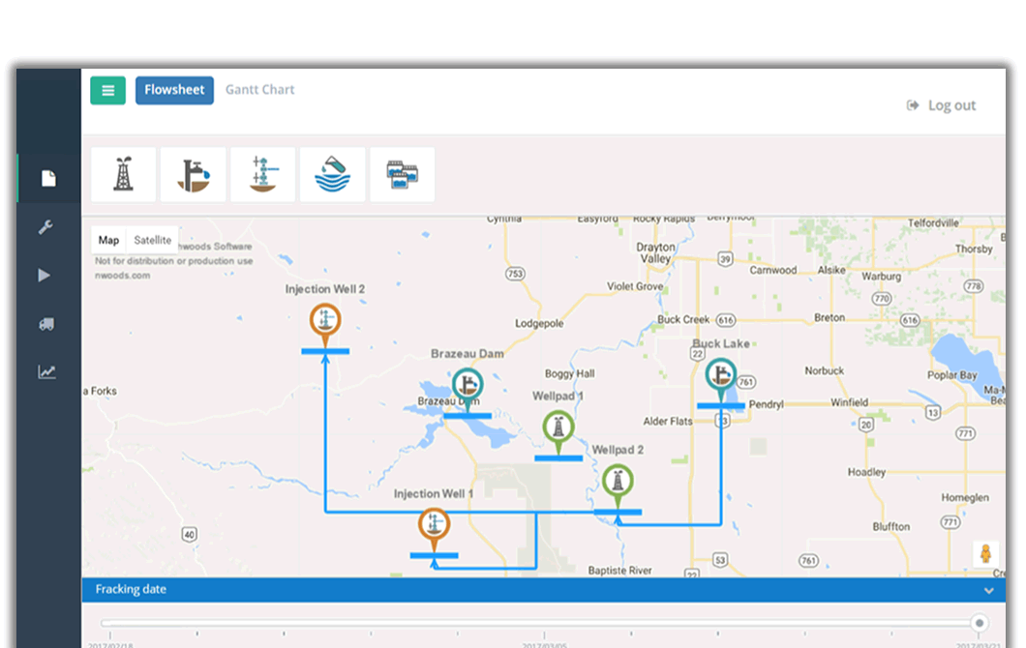Viewport: 1026px width, 648px height.
Task: Click the Breton map label
Action: [830, 317]
